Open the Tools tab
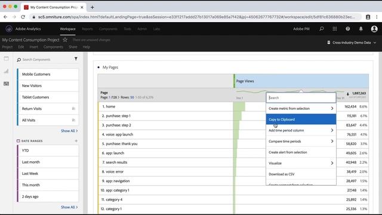Viewport: 382px width, 215px height. (x=127, y=29)
